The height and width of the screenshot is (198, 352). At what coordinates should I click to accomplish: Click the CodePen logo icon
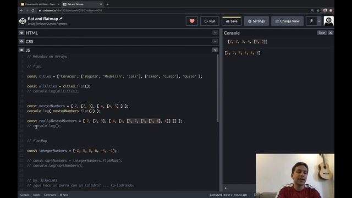click(x=23, y=21)
